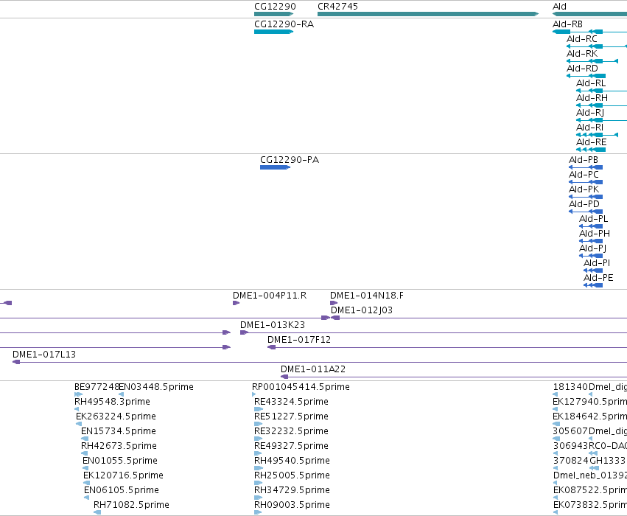Select the Ald-RK transcript label

click(582, 54)
